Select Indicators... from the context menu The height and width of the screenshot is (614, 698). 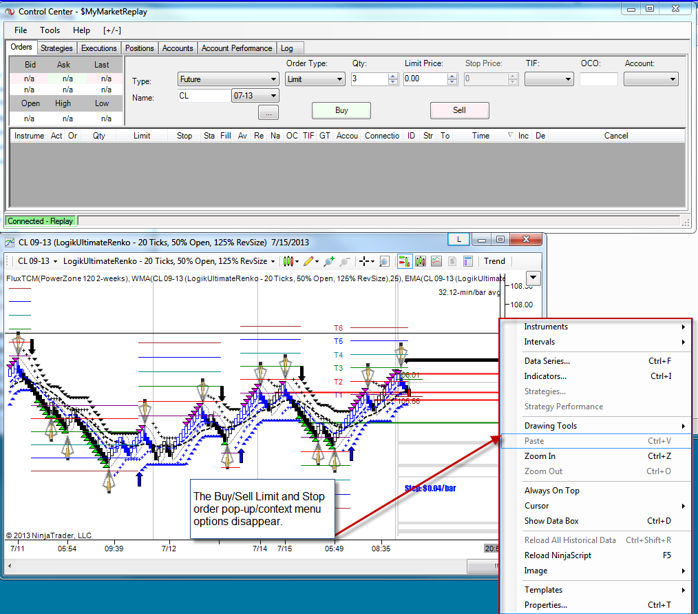pos(545,376)
